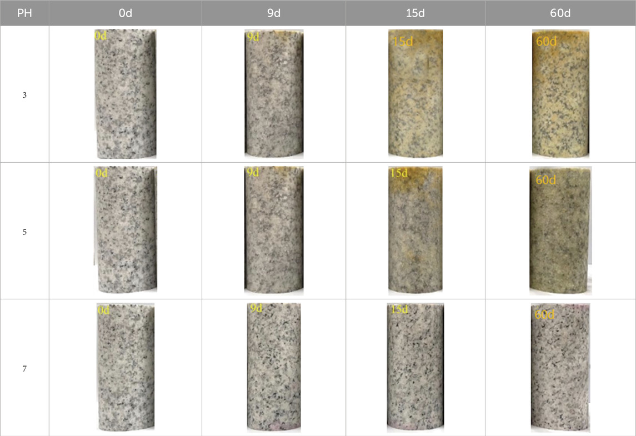
Task: Open the pH 3 sample image at 0d
Action: pos(126,94)
